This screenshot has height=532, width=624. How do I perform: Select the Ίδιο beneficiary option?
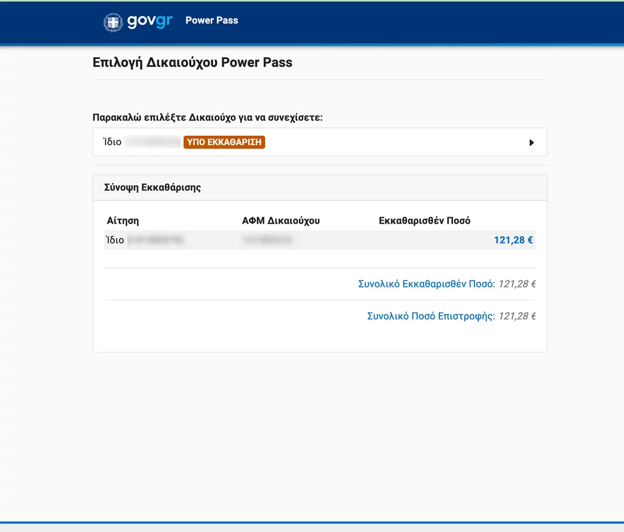pos(320,142)
